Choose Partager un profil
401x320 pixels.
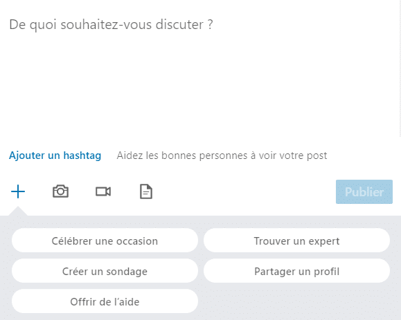pos(296,271)
